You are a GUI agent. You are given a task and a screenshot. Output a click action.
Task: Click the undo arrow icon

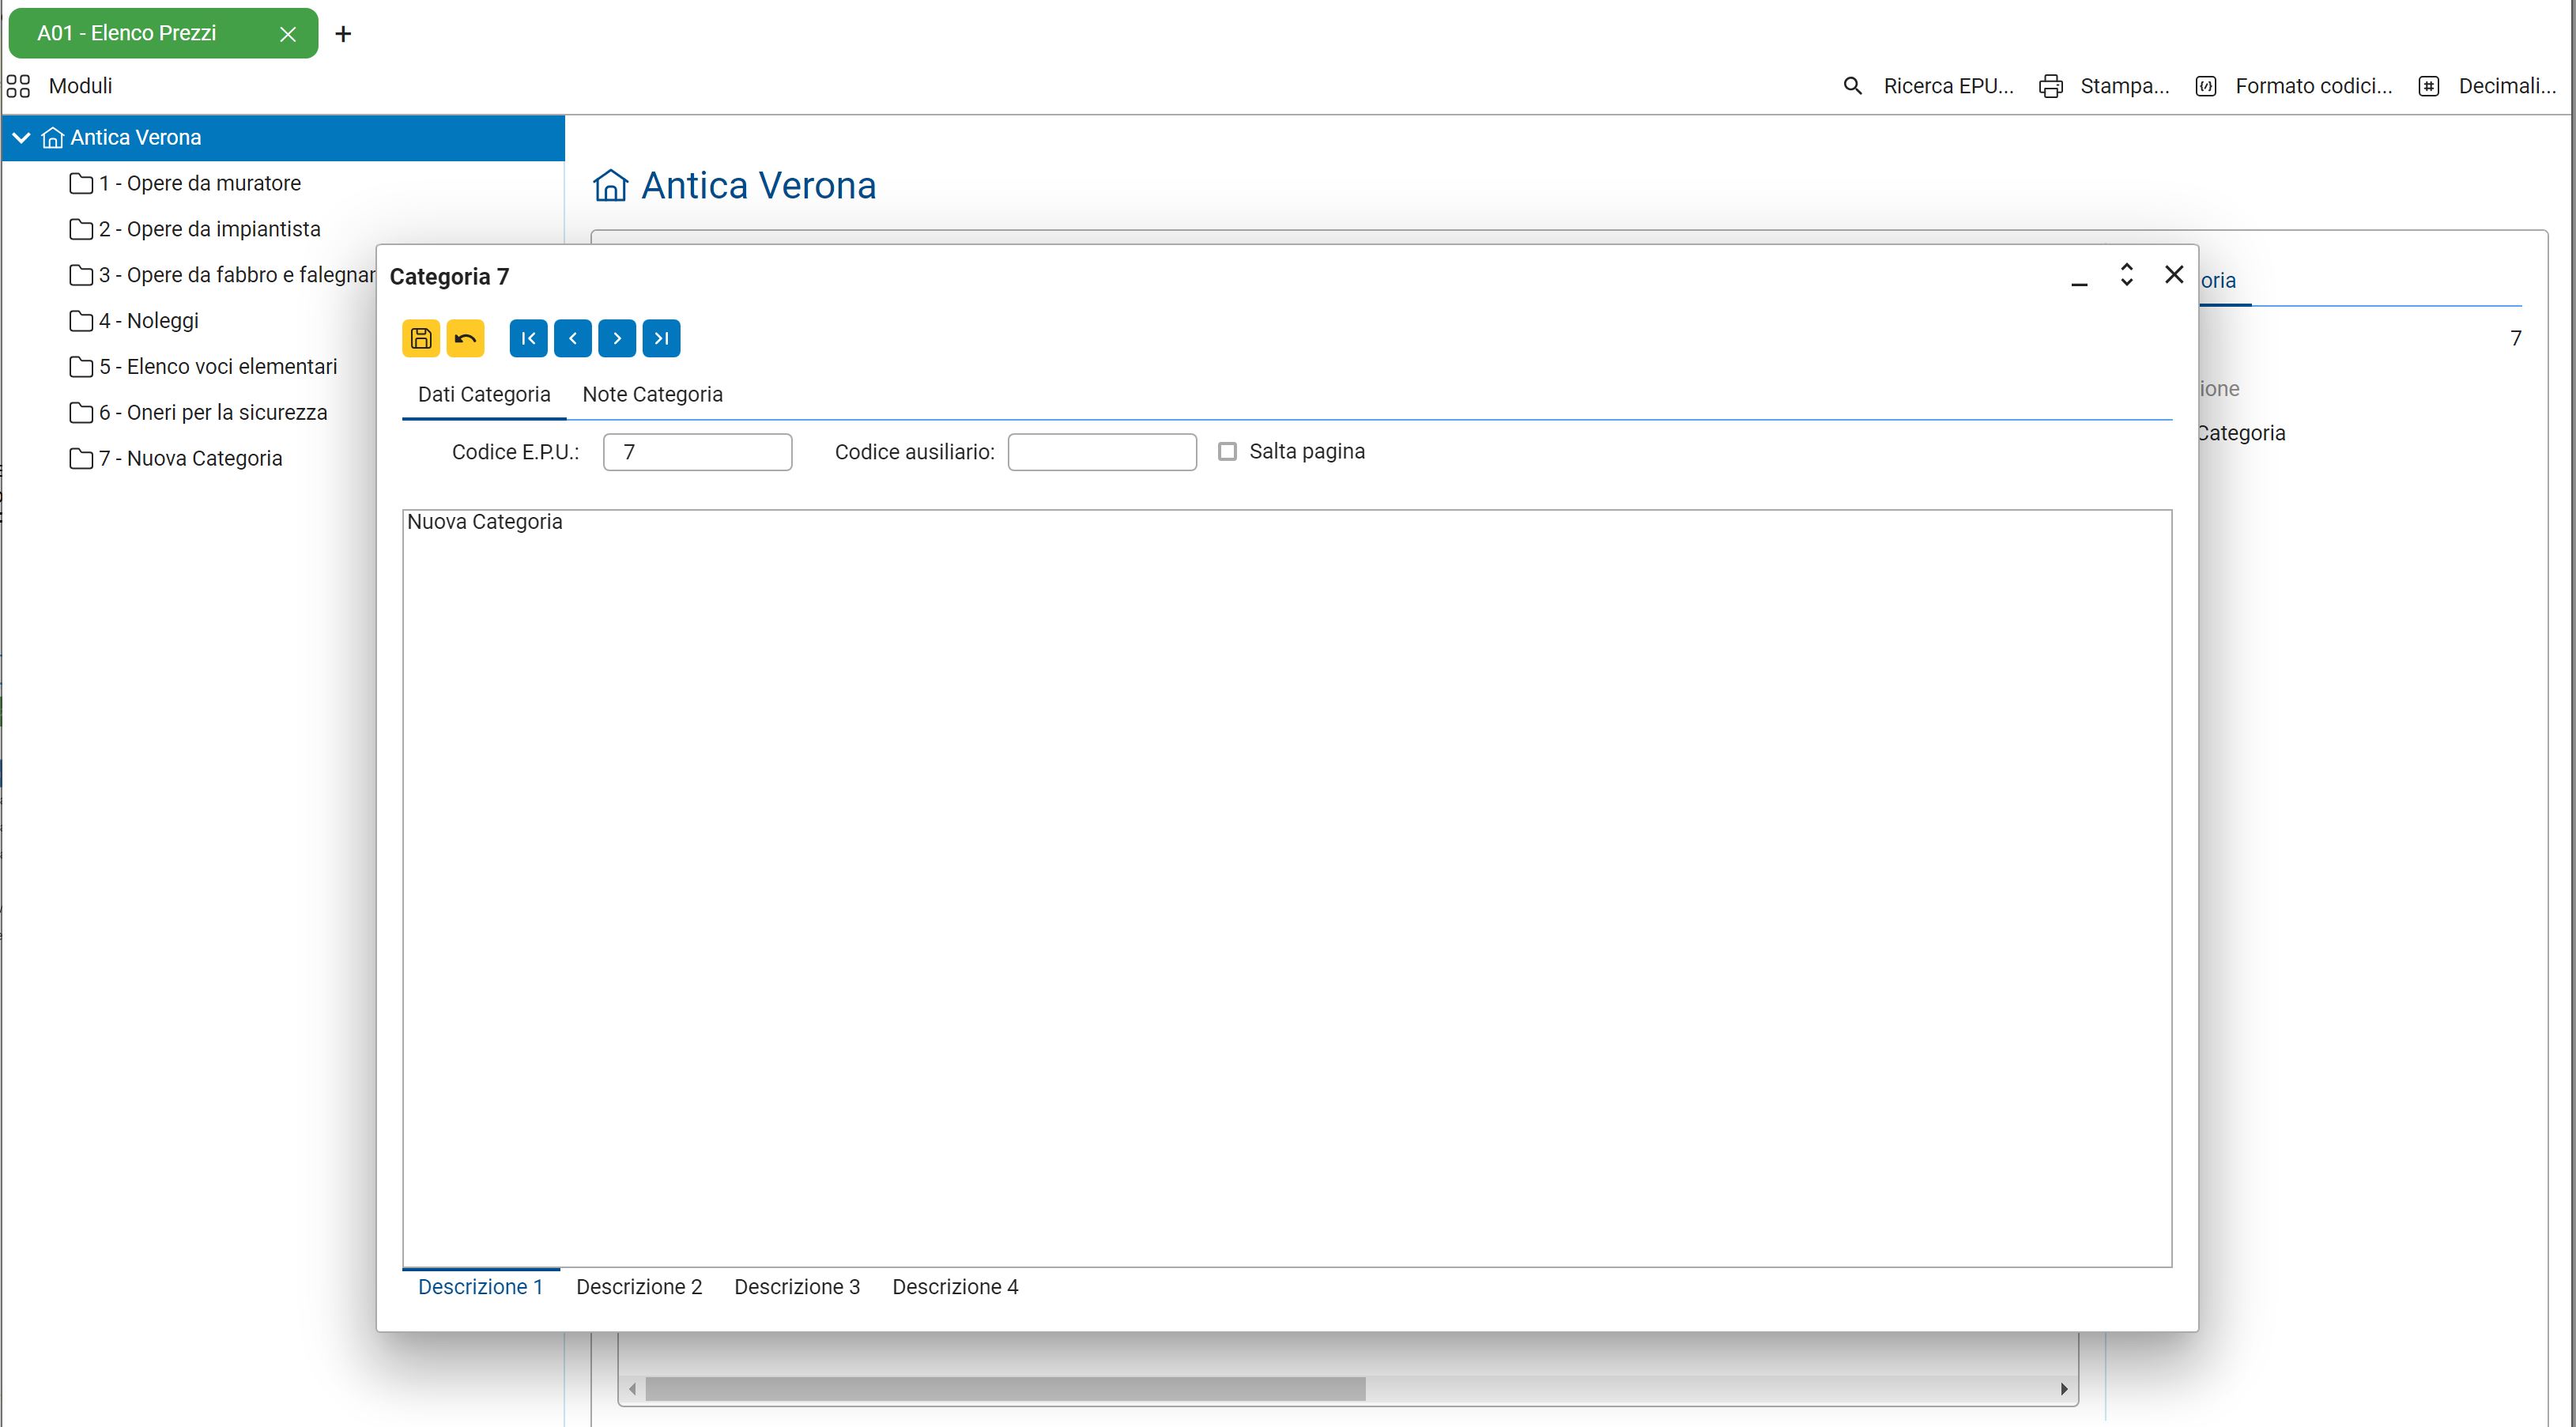pos(465,338)
